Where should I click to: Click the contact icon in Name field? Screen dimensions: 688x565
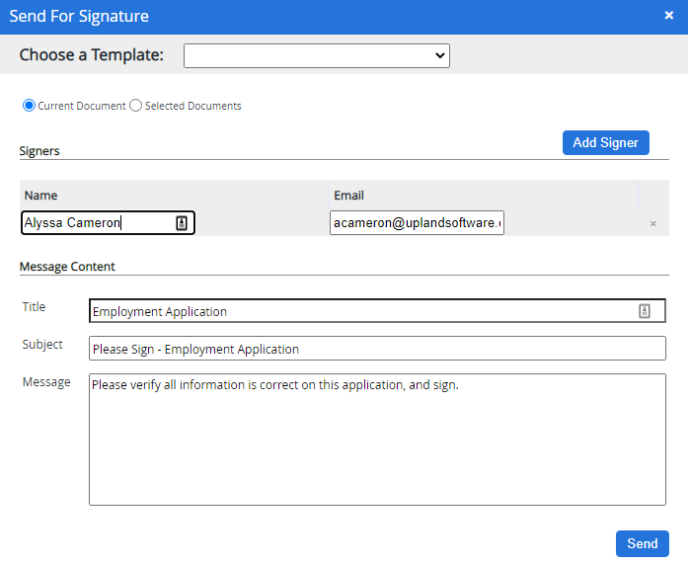(x=181, y=223)
